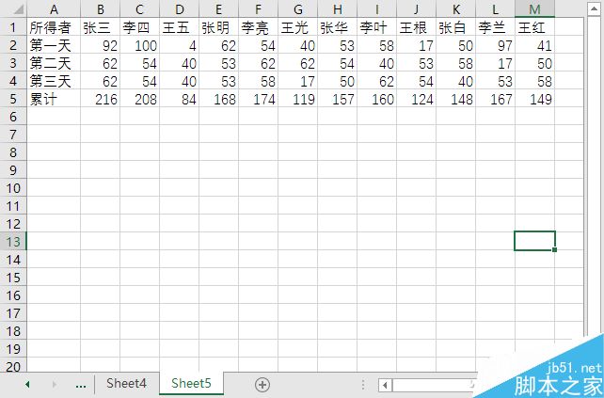The image size is (604, 398).
Task: Select column F header
Action: (258, 8)
